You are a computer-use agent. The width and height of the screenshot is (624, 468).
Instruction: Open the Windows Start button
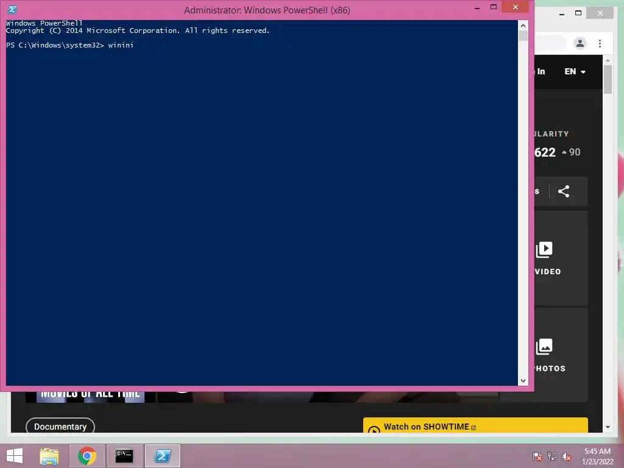[15, 456]
